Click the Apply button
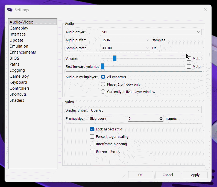The image size is (217, 187). tap(195, 175)
